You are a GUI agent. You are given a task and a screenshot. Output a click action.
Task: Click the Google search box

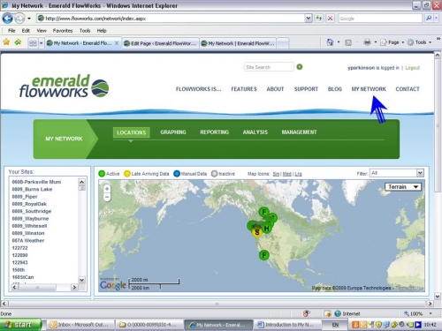click(x=380, y=19)
